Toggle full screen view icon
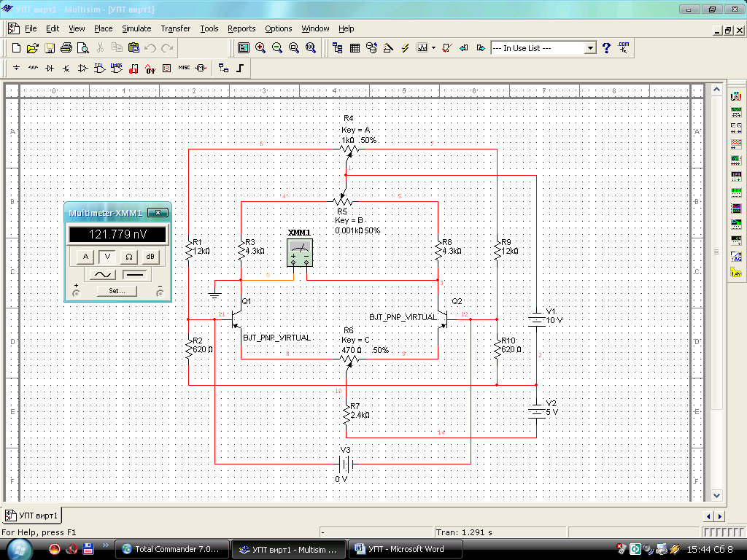 coord(244,48)
